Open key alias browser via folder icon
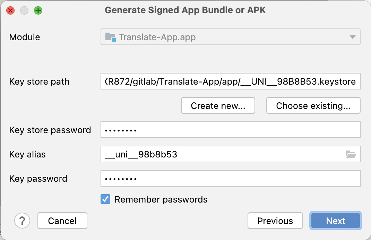The image size is (371, 240). pyautogui.click(x=351, y=154)
